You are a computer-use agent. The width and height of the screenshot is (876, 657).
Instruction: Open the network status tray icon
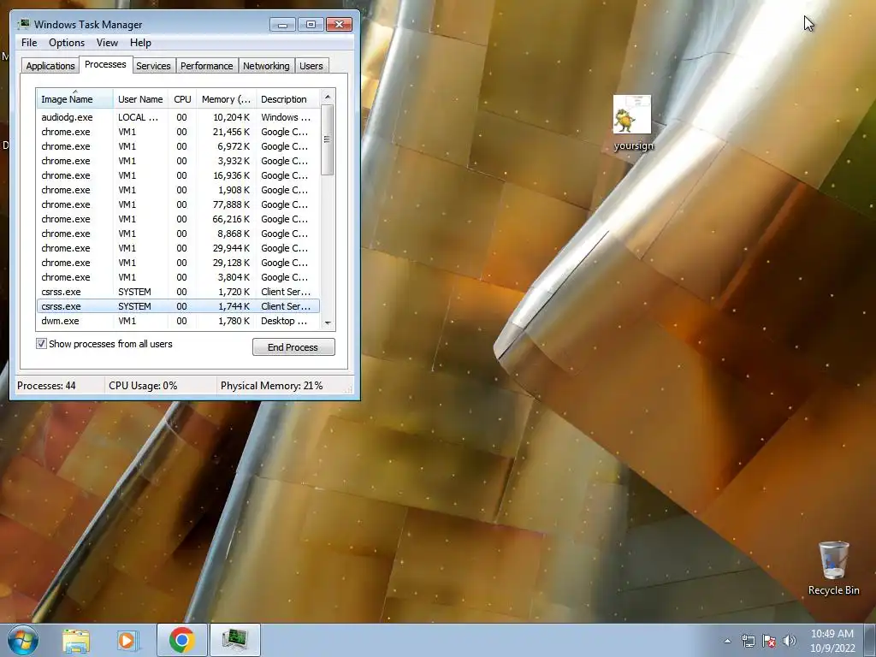pyautogui.click(x=748, y=641)
